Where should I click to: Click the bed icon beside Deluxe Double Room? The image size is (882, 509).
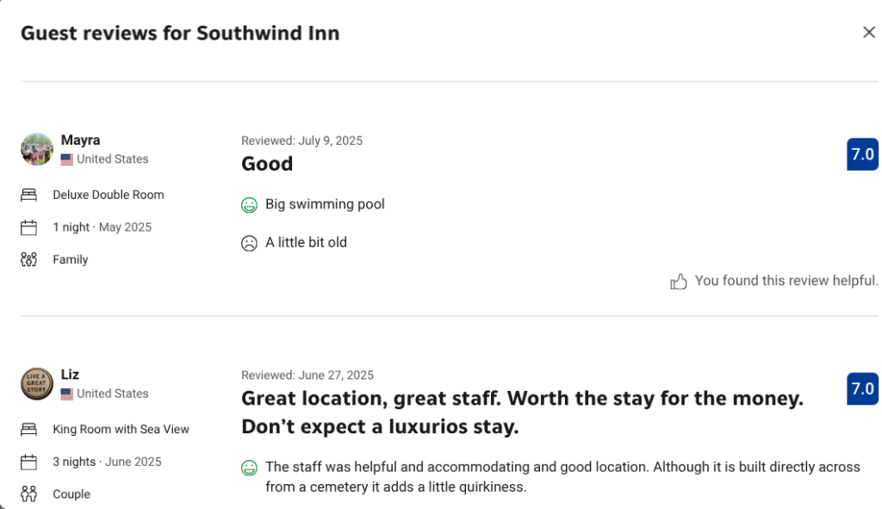(x=29, y=195)
